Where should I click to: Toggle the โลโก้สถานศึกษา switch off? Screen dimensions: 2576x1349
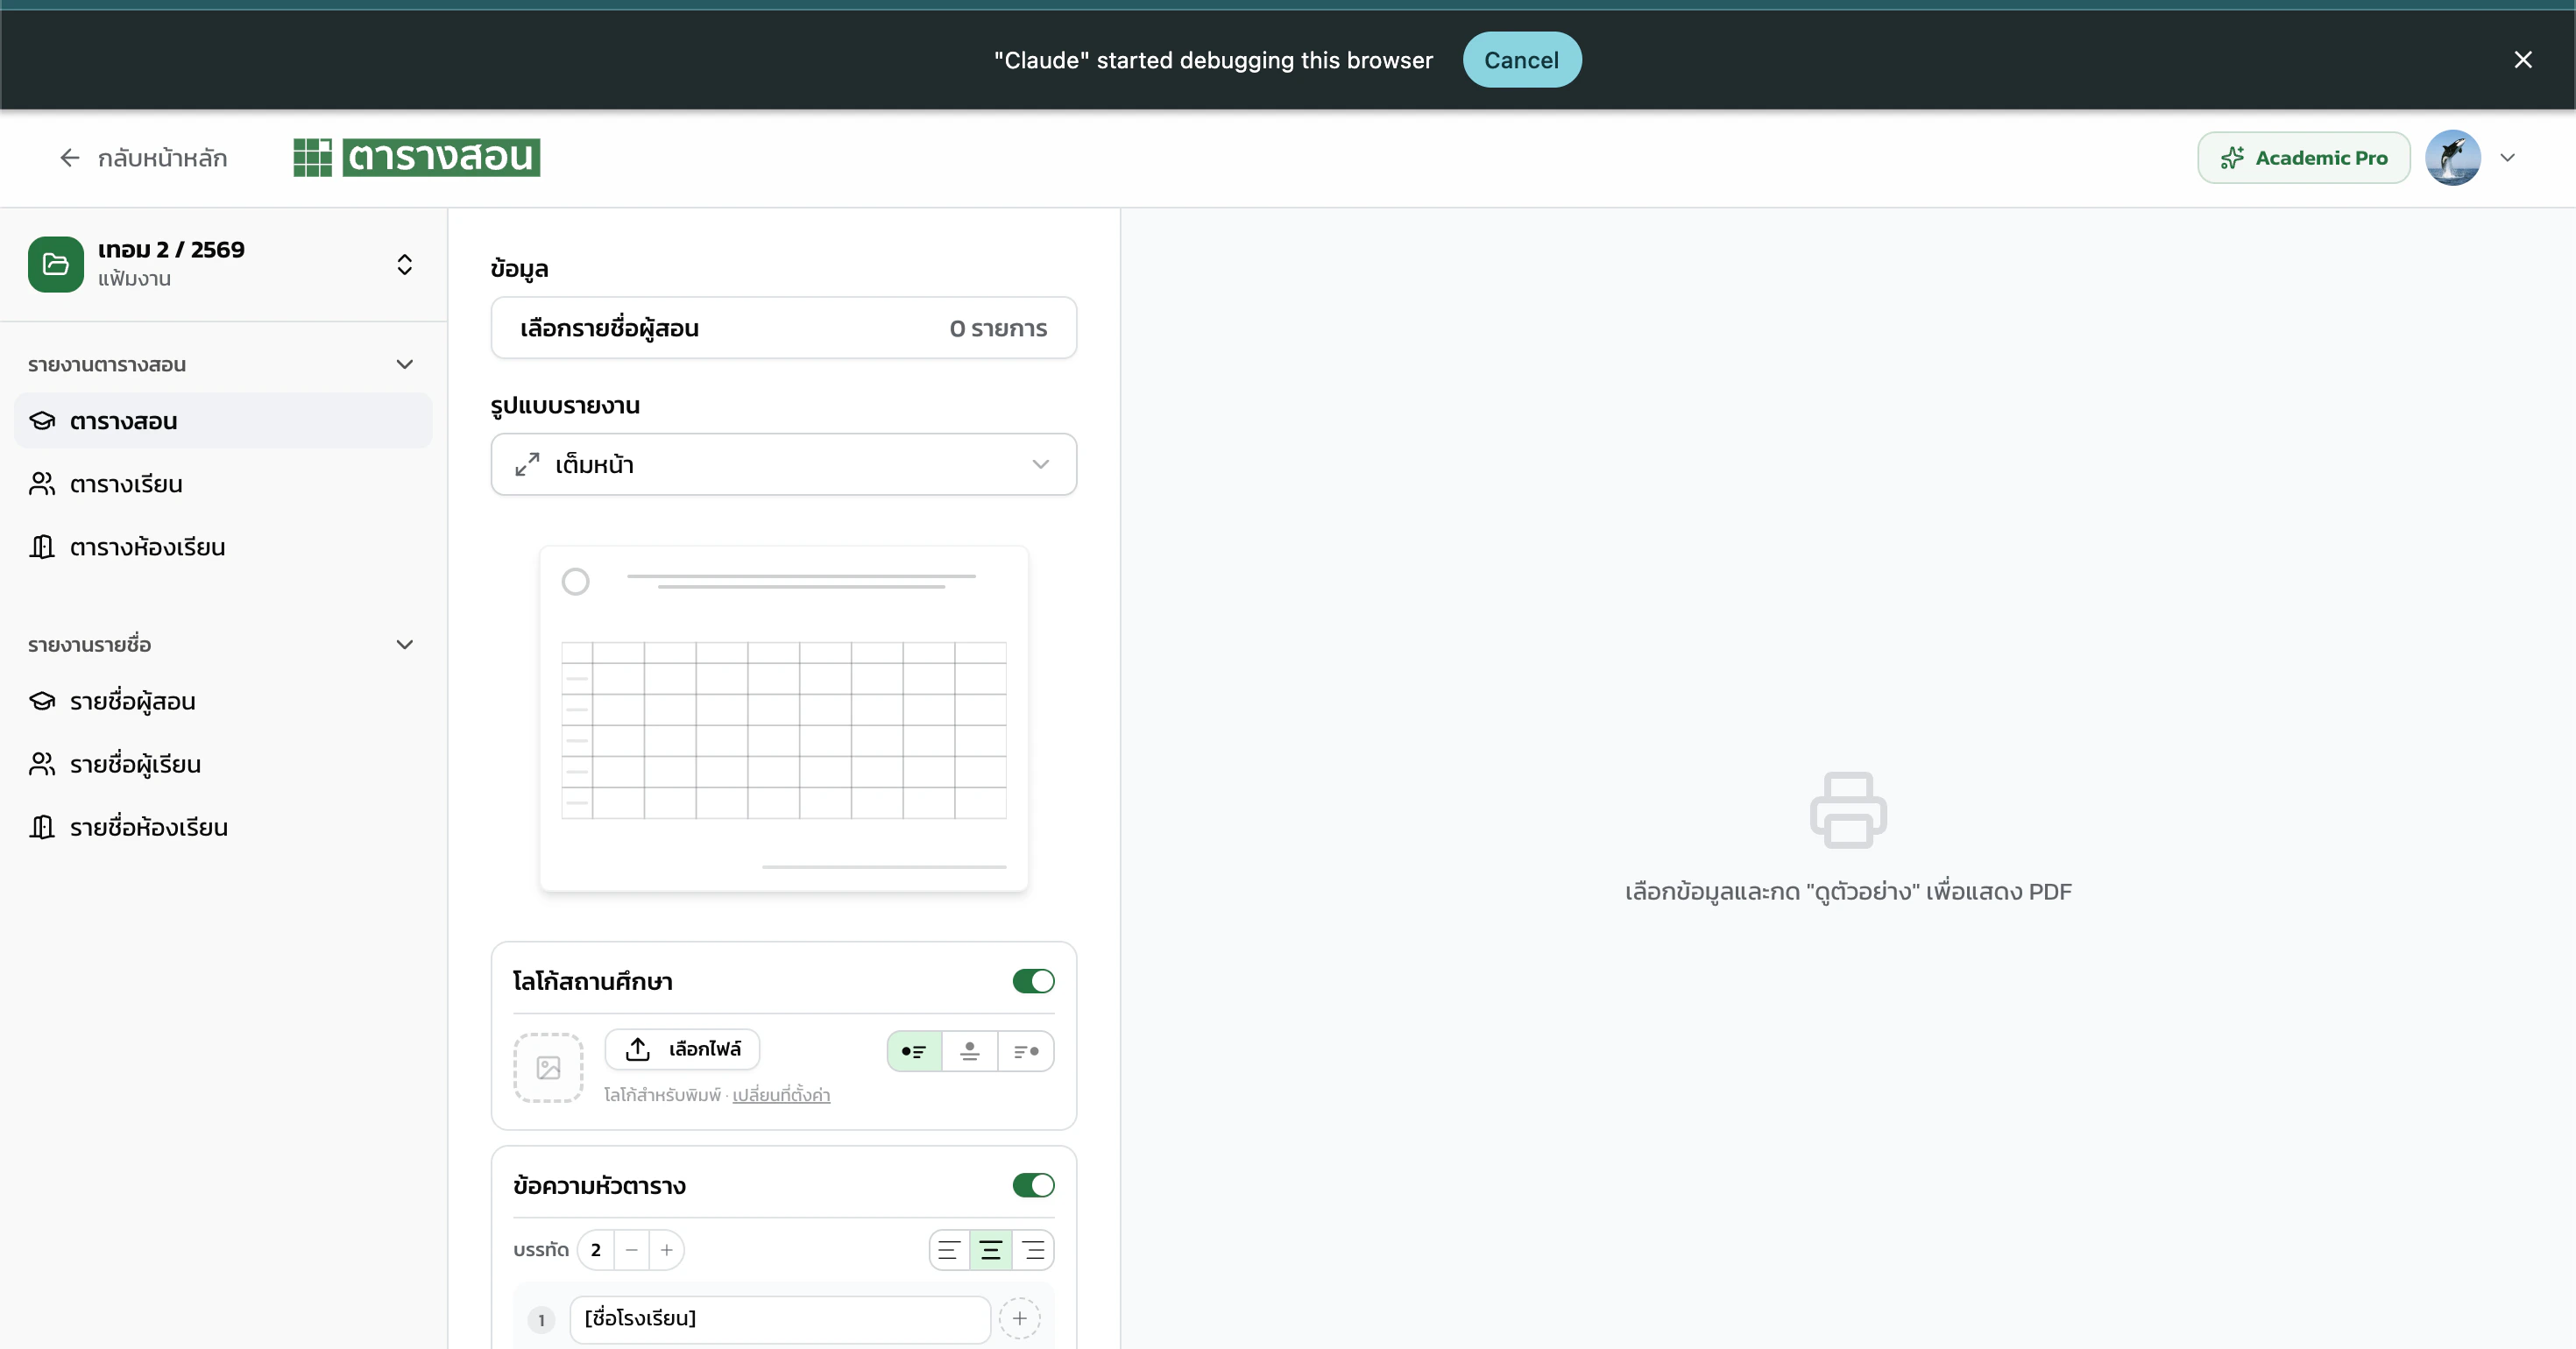pos(1033,981)
